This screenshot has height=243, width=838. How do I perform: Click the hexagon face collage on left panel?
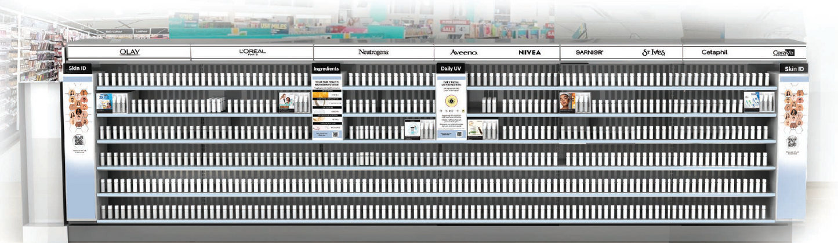(78, 110)
